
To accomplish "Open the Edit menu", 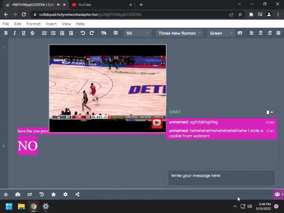I will tap(18, 24).
